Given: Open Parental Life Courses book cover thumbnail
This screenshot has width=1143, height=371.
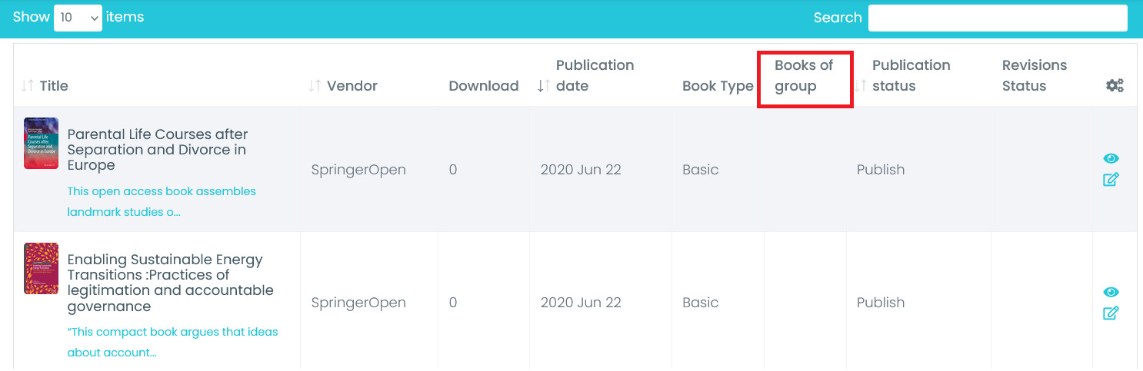Looking at the screenshot, I should tap(41, 143).
